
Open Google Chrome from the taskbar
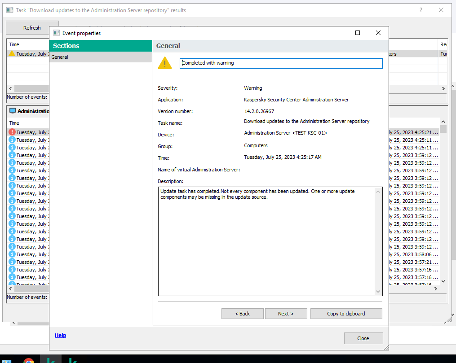28,361
